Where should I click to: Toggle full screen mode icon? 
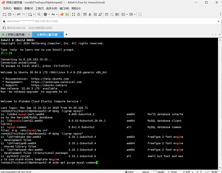click(73, 14)
